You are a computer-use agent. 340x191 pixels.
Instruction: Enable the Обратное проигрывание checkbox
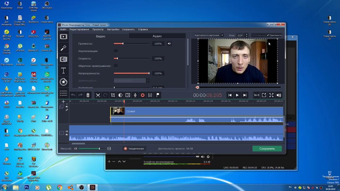click(x=116, y=66)
